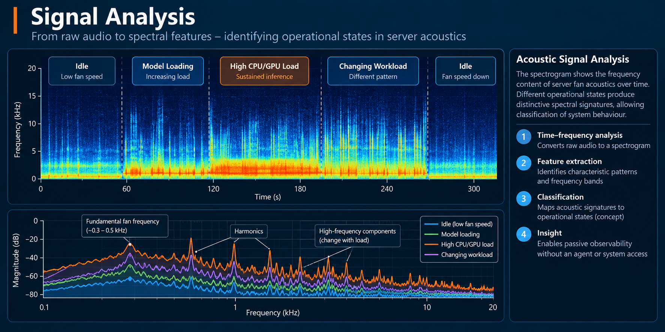Click the number 2 step circle
Screen dimensions: 665x332
pyautogui.click(x=524, y=163)
